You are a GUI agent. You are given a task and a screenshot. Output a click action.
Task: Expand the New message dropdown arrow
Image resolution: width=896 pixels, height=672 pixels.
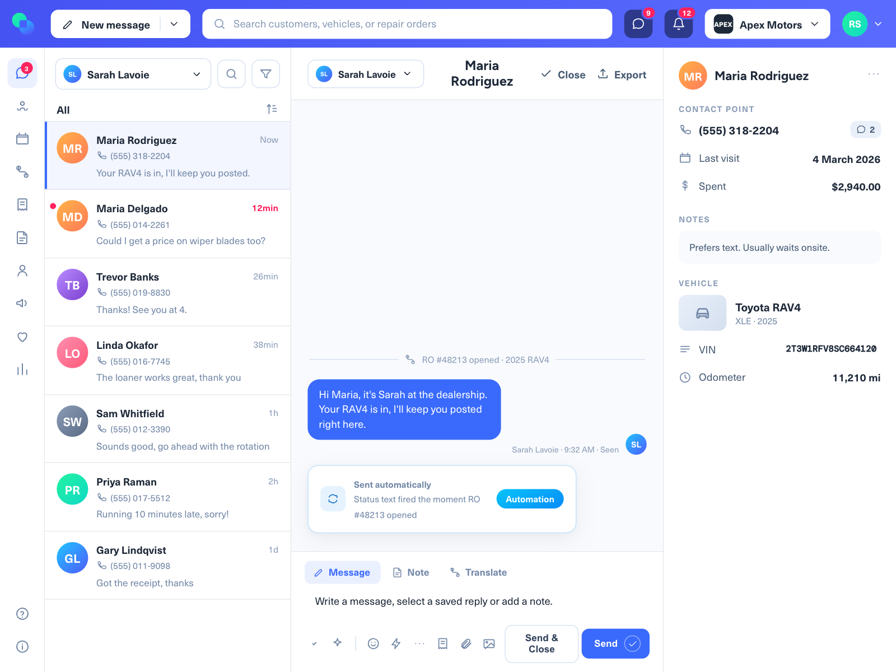pyautogui.click(x=174, y=24)
